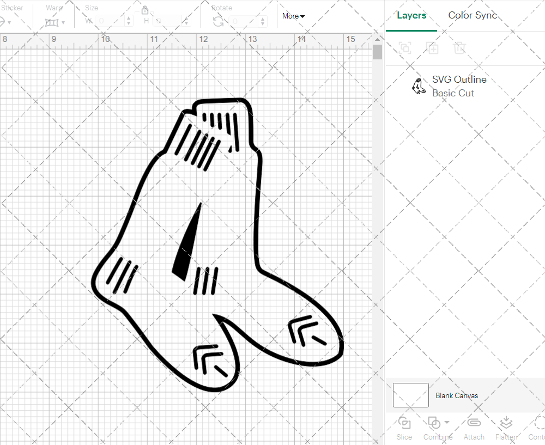Click the height size input field
The height and width of the screenshot is (445, 545).
coord(167,21)
